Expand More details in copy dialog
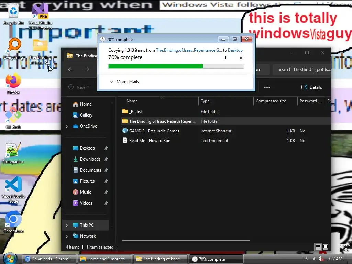This screenshot has width=352, height=264. pos(124,82)
